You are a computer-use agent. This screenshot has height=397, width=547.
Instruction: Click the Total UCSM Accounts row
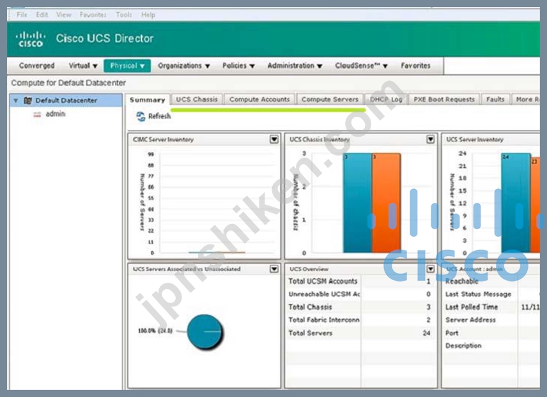360,281
